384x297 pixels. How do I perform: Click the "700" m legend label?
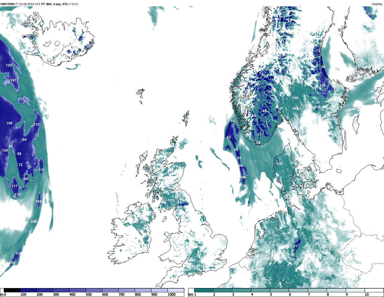point(121,295)
